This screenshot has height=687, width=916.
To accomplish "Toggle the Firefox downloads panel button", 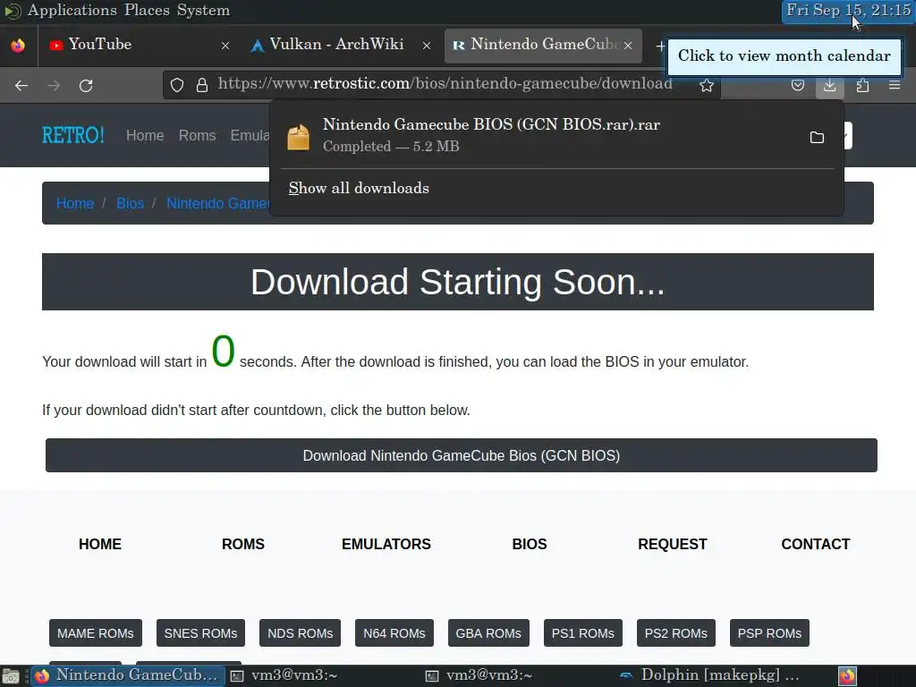I will tap(829, 85).
